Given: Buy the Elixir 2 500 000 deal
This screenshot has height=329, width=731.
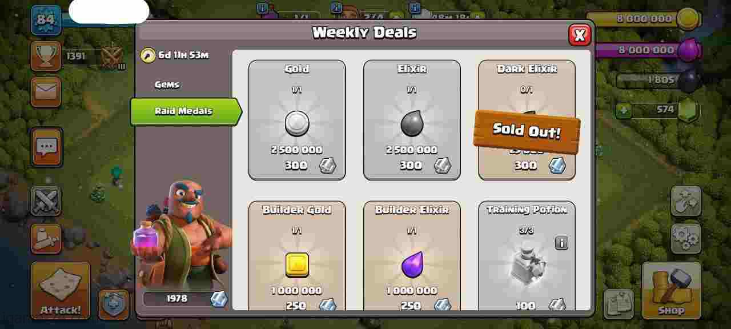Looking at the screenshot, I should 412,120.
